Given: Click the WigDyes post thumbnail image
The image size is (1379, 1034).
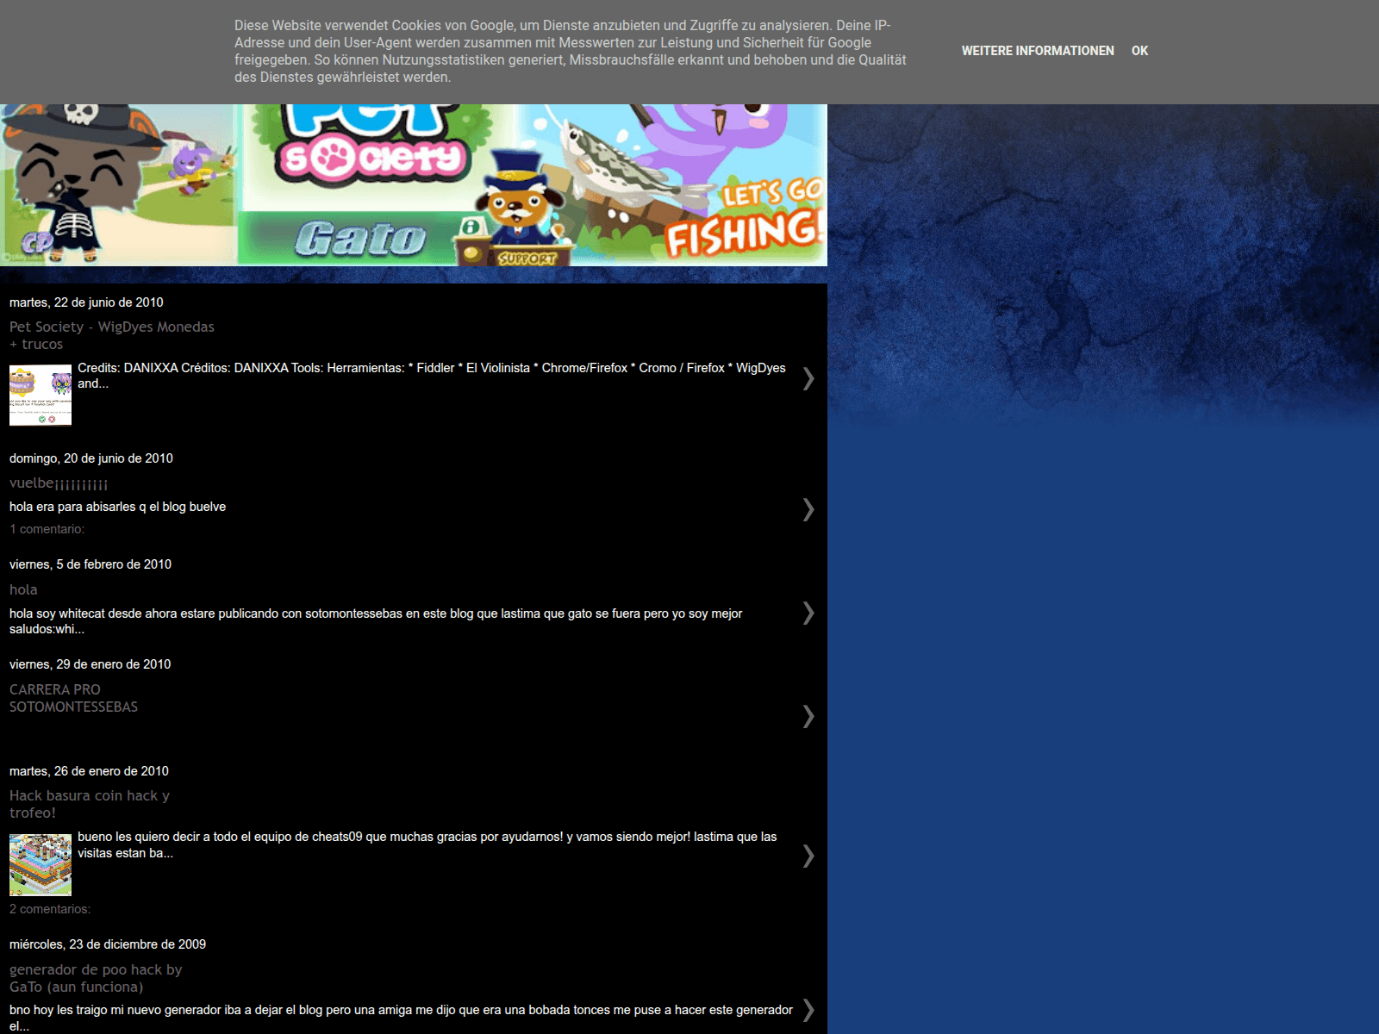Looking at the screenshot, I should tap(41, 395).
